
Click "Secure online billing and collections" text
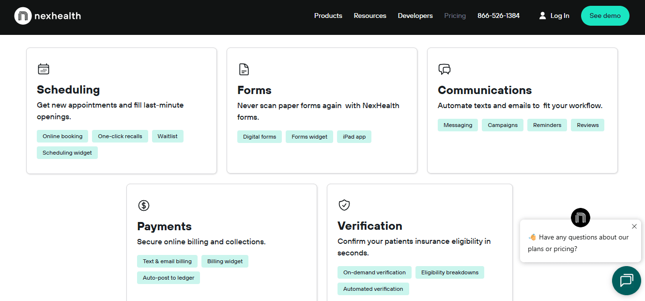click(x=201, y=242)
